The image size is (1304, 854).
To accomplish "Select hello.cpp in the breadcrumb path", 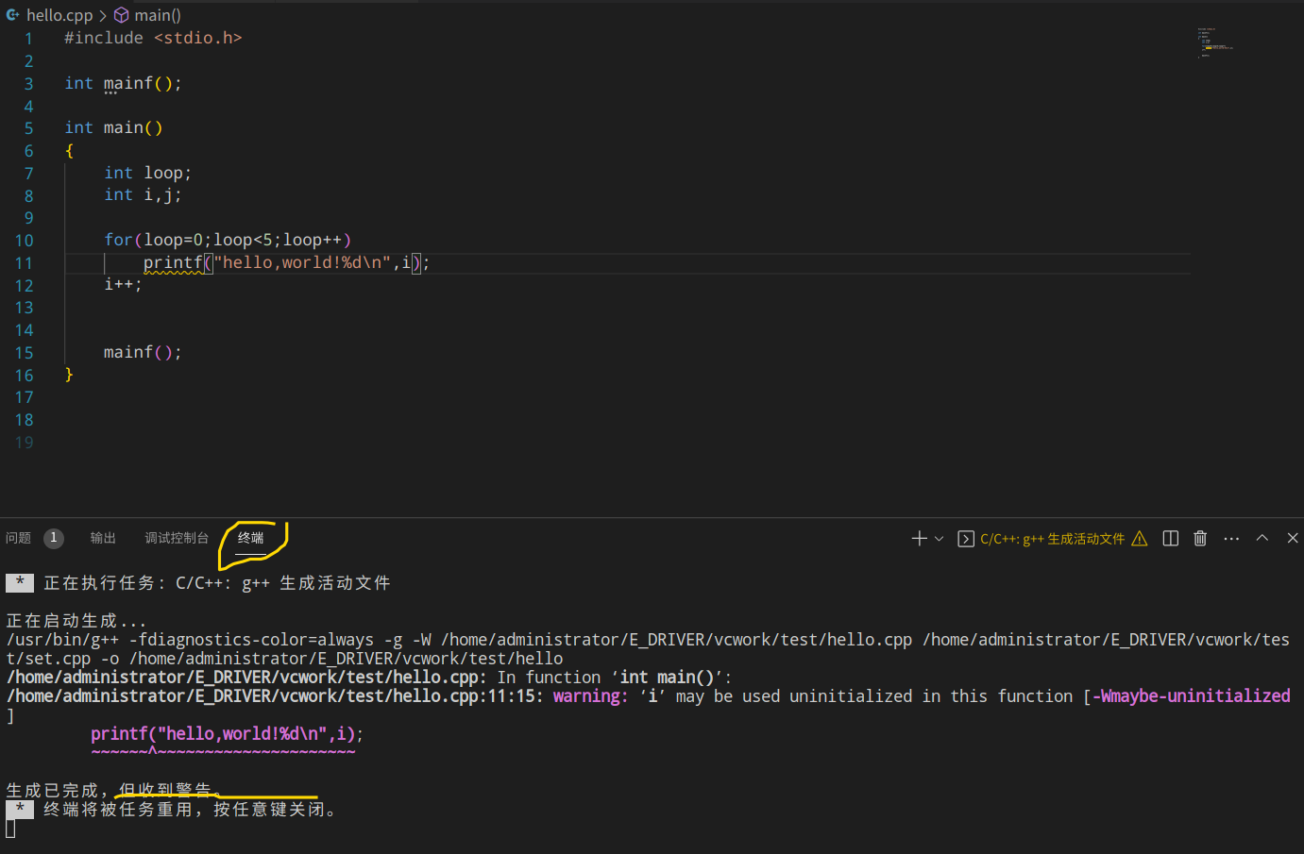I will point(59,15).
